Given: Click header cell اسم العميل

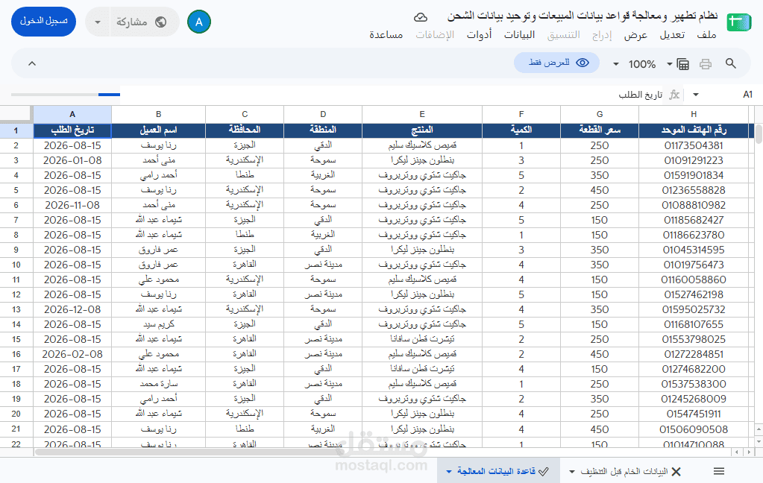Looking at the screenshot, I should click(x=158, y=130).
